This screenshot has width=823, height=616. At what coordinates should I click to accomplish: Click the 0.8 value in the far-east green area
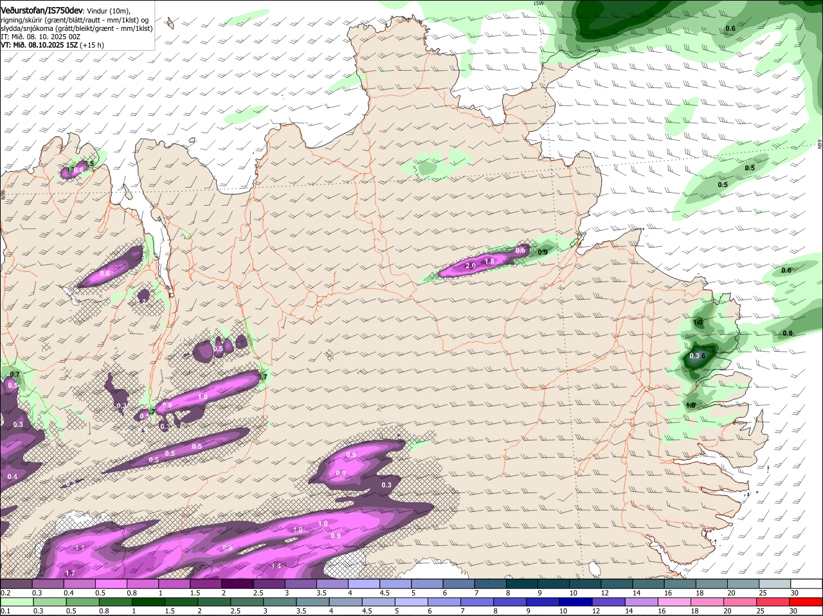coord(788,333)
